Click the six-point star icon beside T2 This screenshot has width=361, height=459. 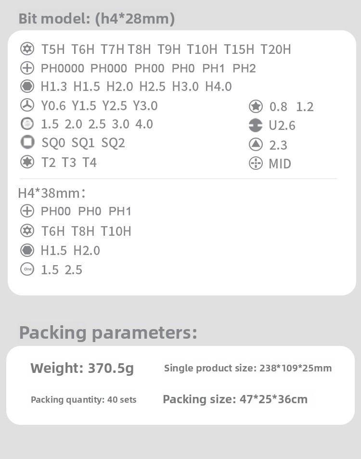pos(27,162)
